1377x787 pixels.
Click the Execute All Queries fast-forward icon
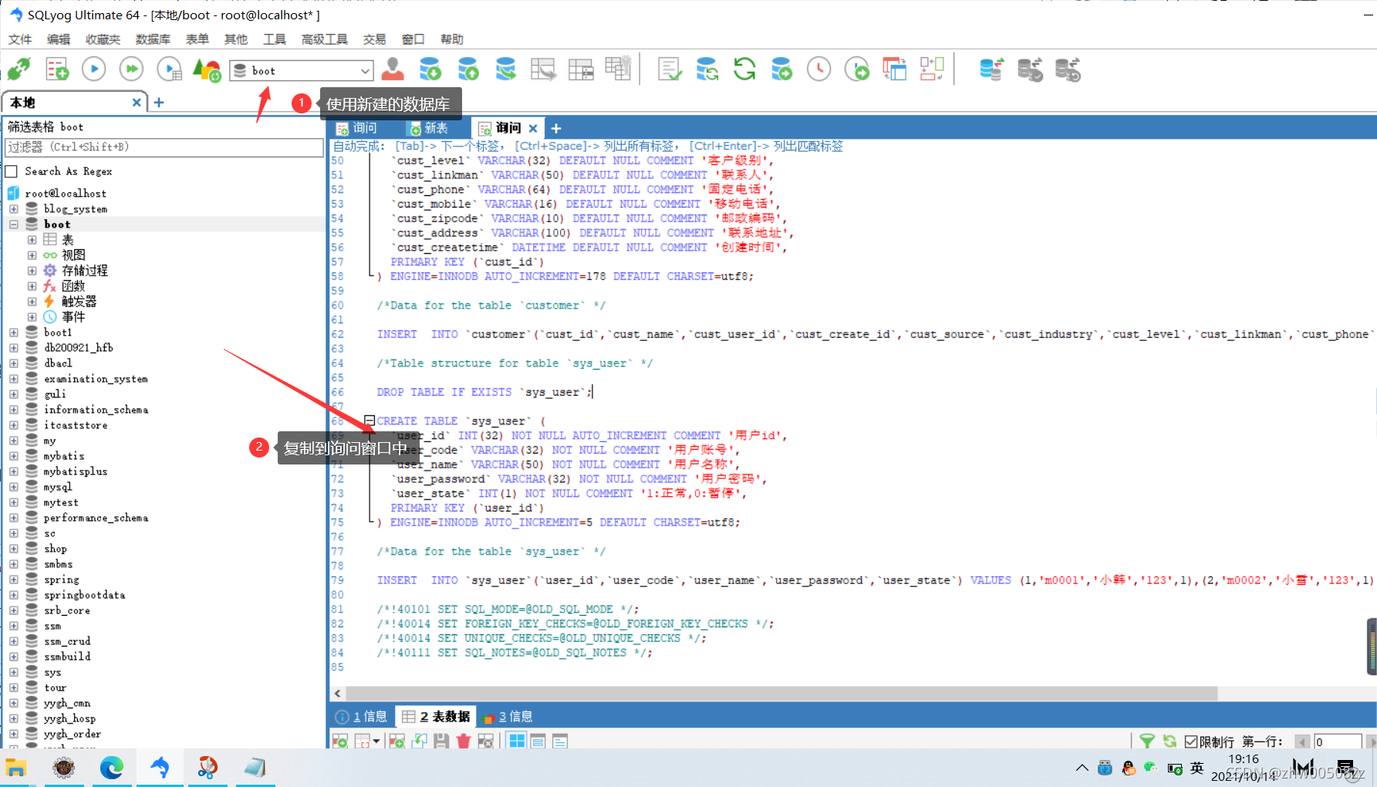132,69
